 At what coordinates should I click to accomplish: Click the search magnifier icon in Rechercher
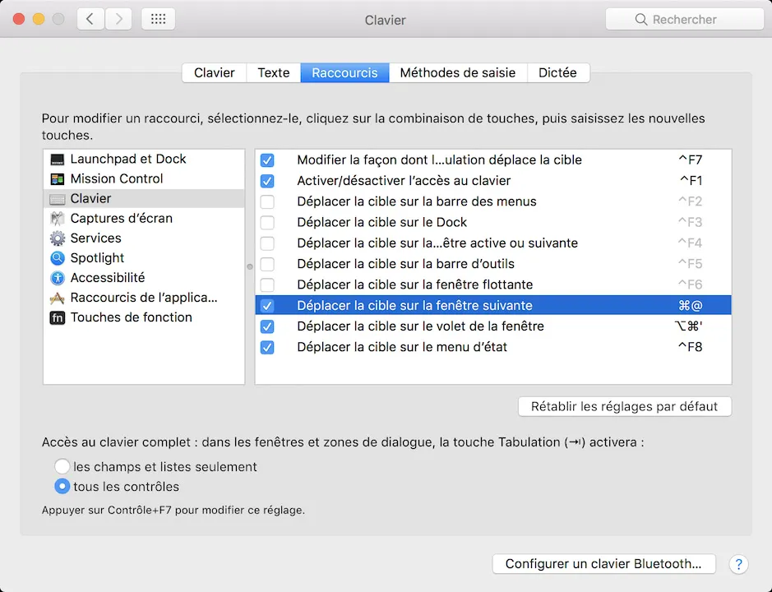coord(640,19)
